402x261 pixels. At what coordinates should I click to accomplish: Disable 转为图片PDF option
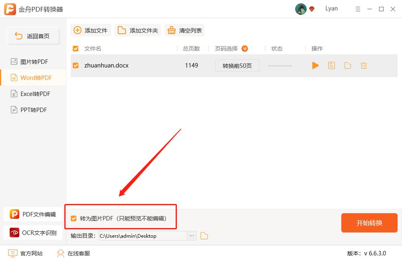pyautogui.click(x=74, y=218)
